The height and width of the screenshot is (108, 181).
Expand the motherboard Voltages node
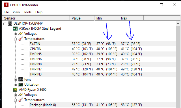[x=15, y=34]
